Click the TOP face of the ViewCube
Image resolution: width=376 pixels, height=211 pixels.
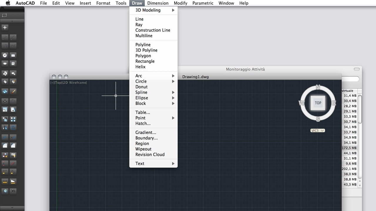point(318,103)
